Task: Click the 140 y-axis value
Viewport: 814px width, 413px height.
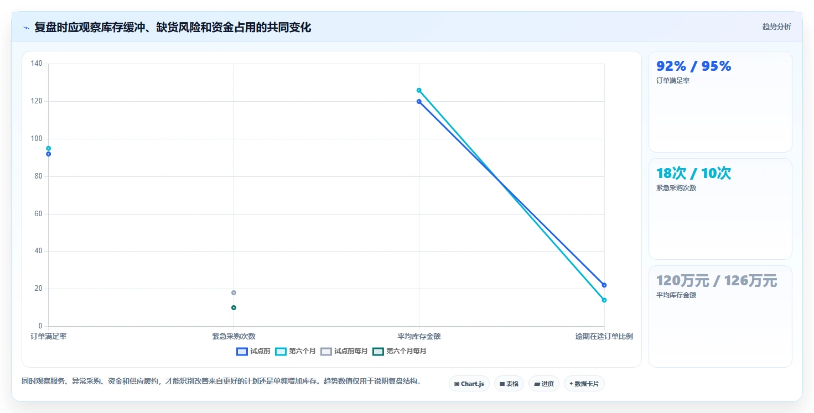Action: [x=37, y=64]
